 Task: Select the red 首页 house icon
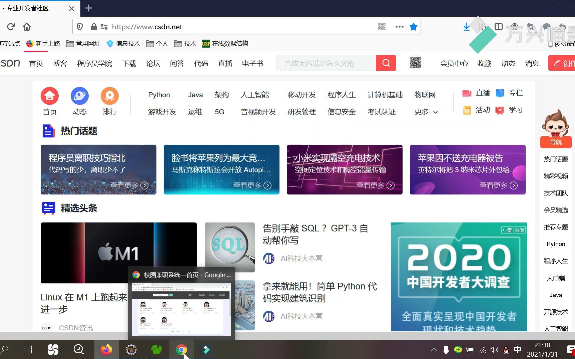point(50,96)
